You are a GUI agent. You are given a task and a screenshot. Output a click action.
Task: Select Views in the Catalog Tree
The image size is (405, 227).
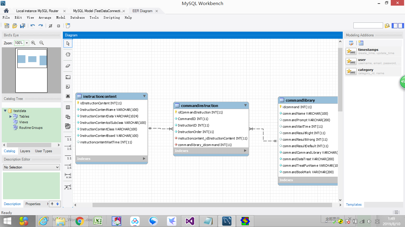(x=23, y=122)
